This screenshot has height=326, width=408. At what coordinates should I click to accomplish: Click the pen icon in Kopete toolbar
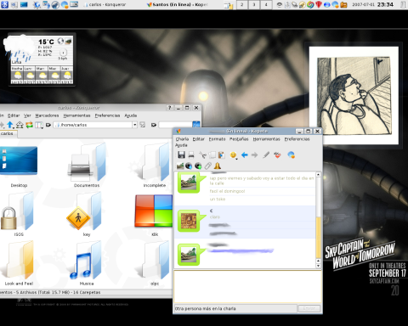(x=266, y=155)
